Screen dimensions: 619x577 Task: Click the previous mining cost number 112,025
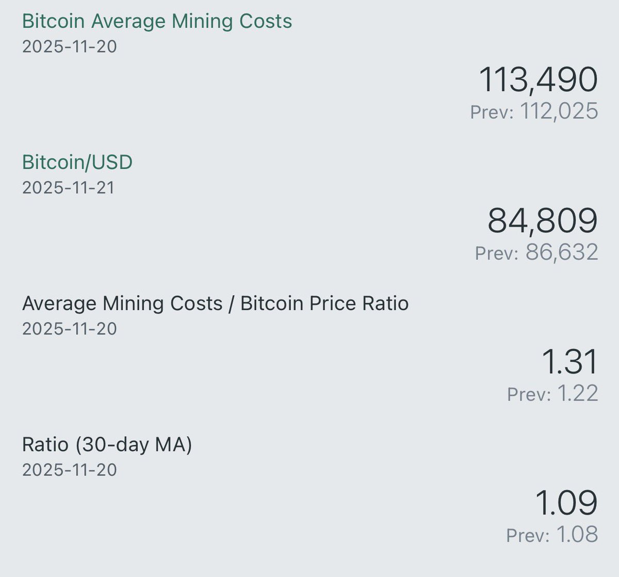tap(559, 111)
